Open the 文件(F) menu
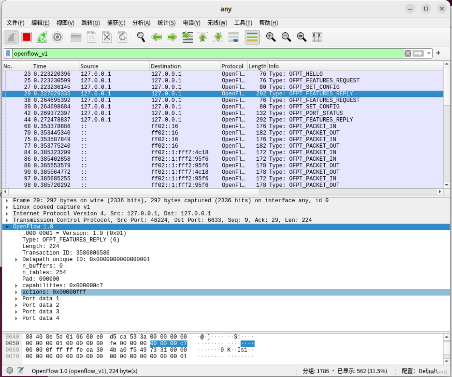Viewport: 452px width, 377px height. 15,23
